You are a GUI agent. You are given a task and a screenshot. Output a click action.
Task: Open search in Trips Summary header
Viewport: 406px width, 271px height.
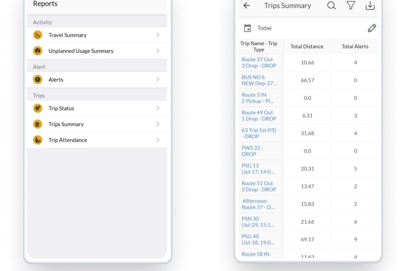331,6
